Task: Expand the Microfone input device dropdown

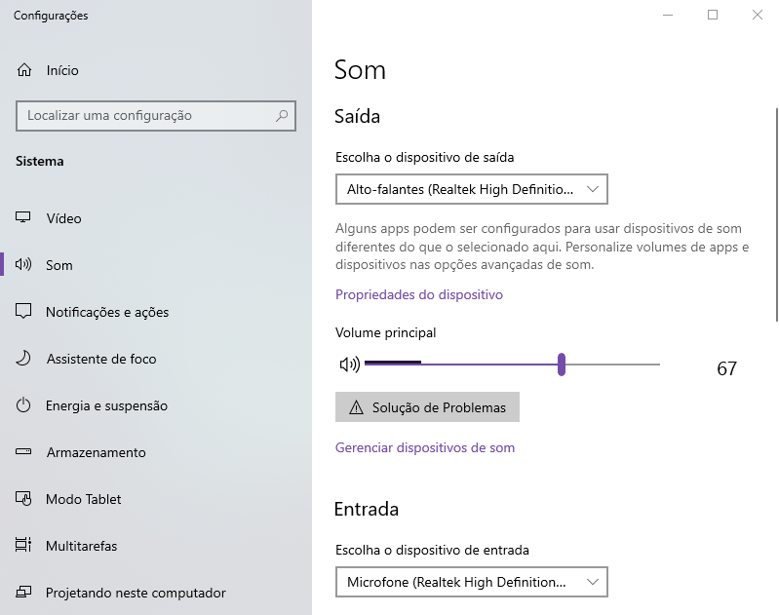Action: click(x=472, y=582)
